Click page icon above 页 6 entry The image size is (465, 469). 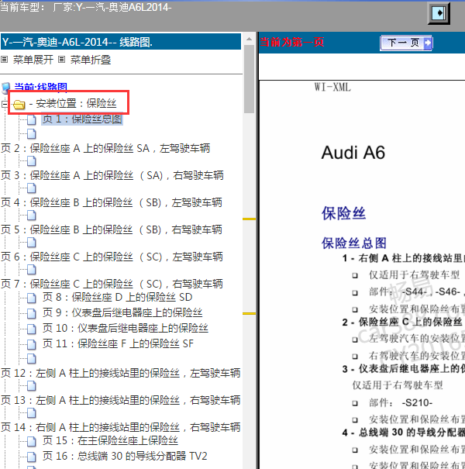pos(32,243)
